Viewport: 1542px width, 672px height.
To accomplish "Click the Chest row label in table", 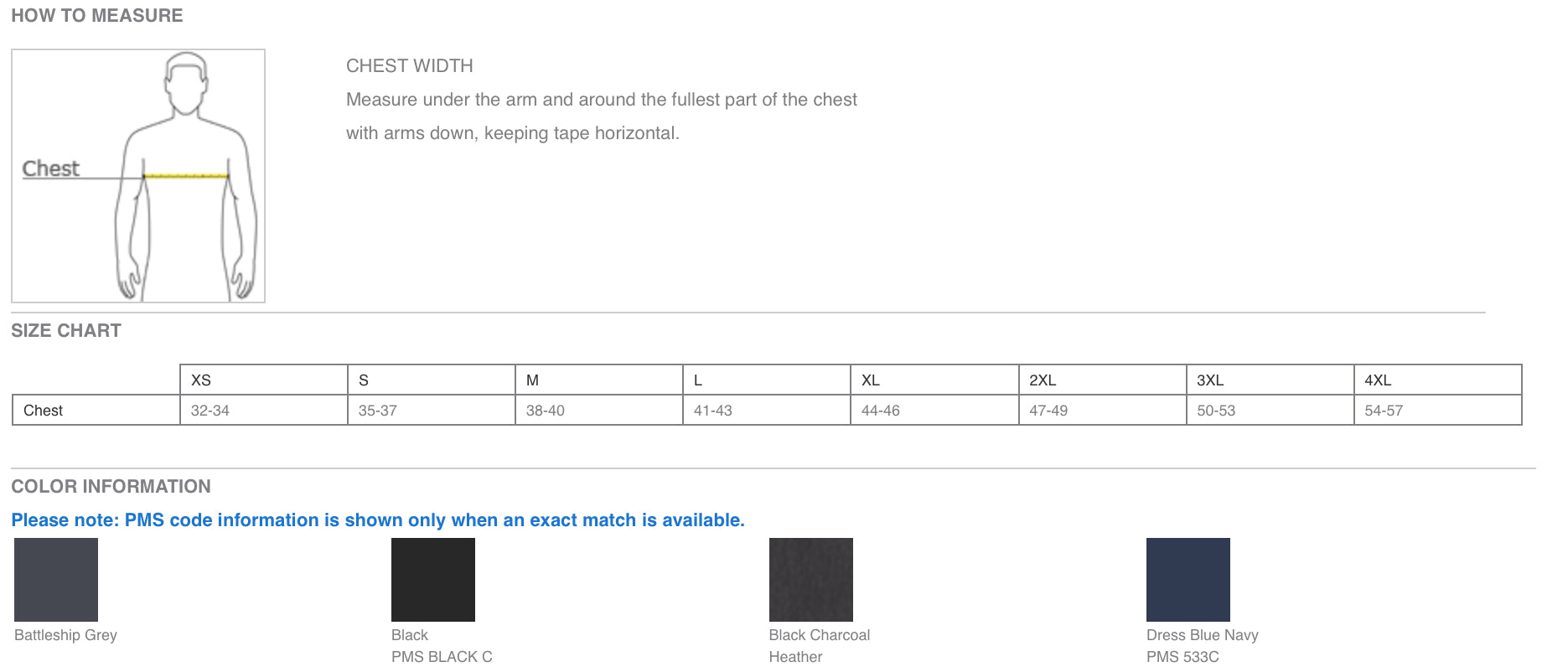I will (44, 411).
